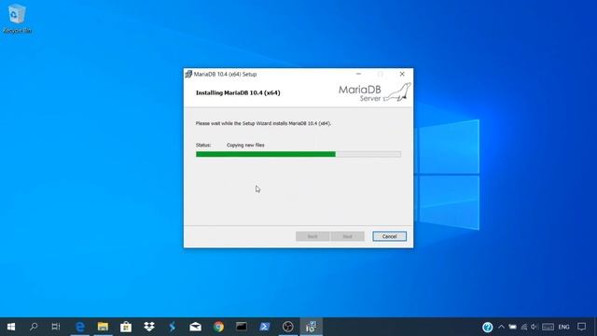597x336 pixels.
Task: Open File Explorer from taskbar
Action: click(x=103, y=327)
